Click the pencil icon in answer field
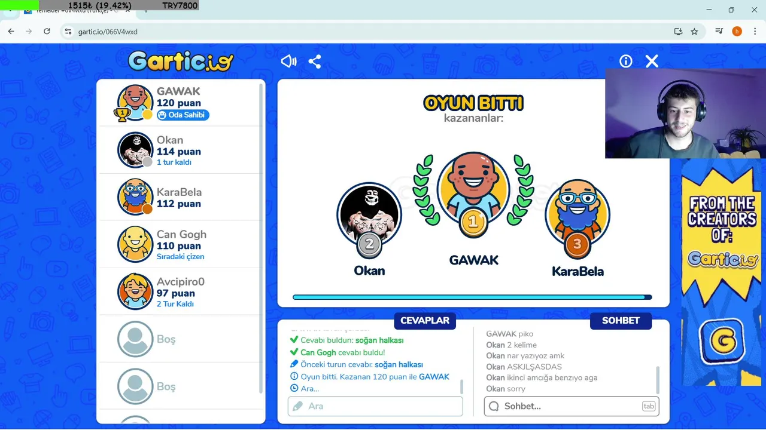Image resolution: width=766 pixels, height=430 pixels. (297, 406)
